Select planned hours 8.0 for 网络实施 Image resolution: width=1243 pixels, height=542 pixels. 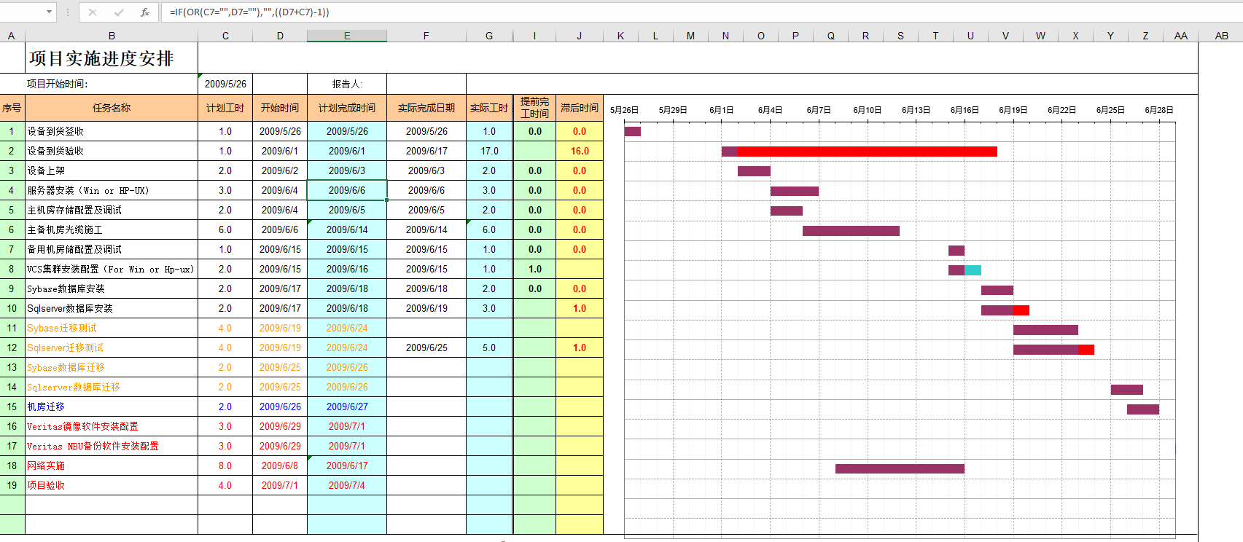pyautogui.click(x=225, y=466)
